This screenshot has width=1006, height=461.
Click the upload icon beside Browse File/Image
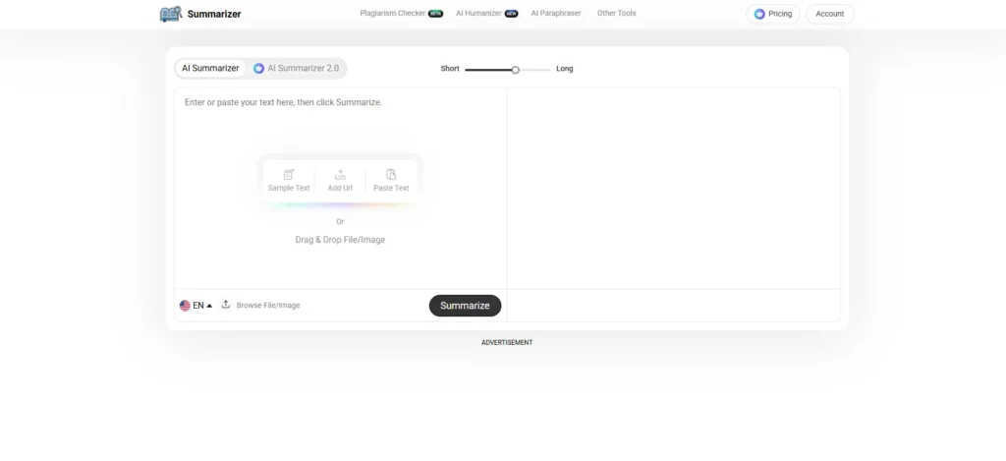tap(226, 305)
